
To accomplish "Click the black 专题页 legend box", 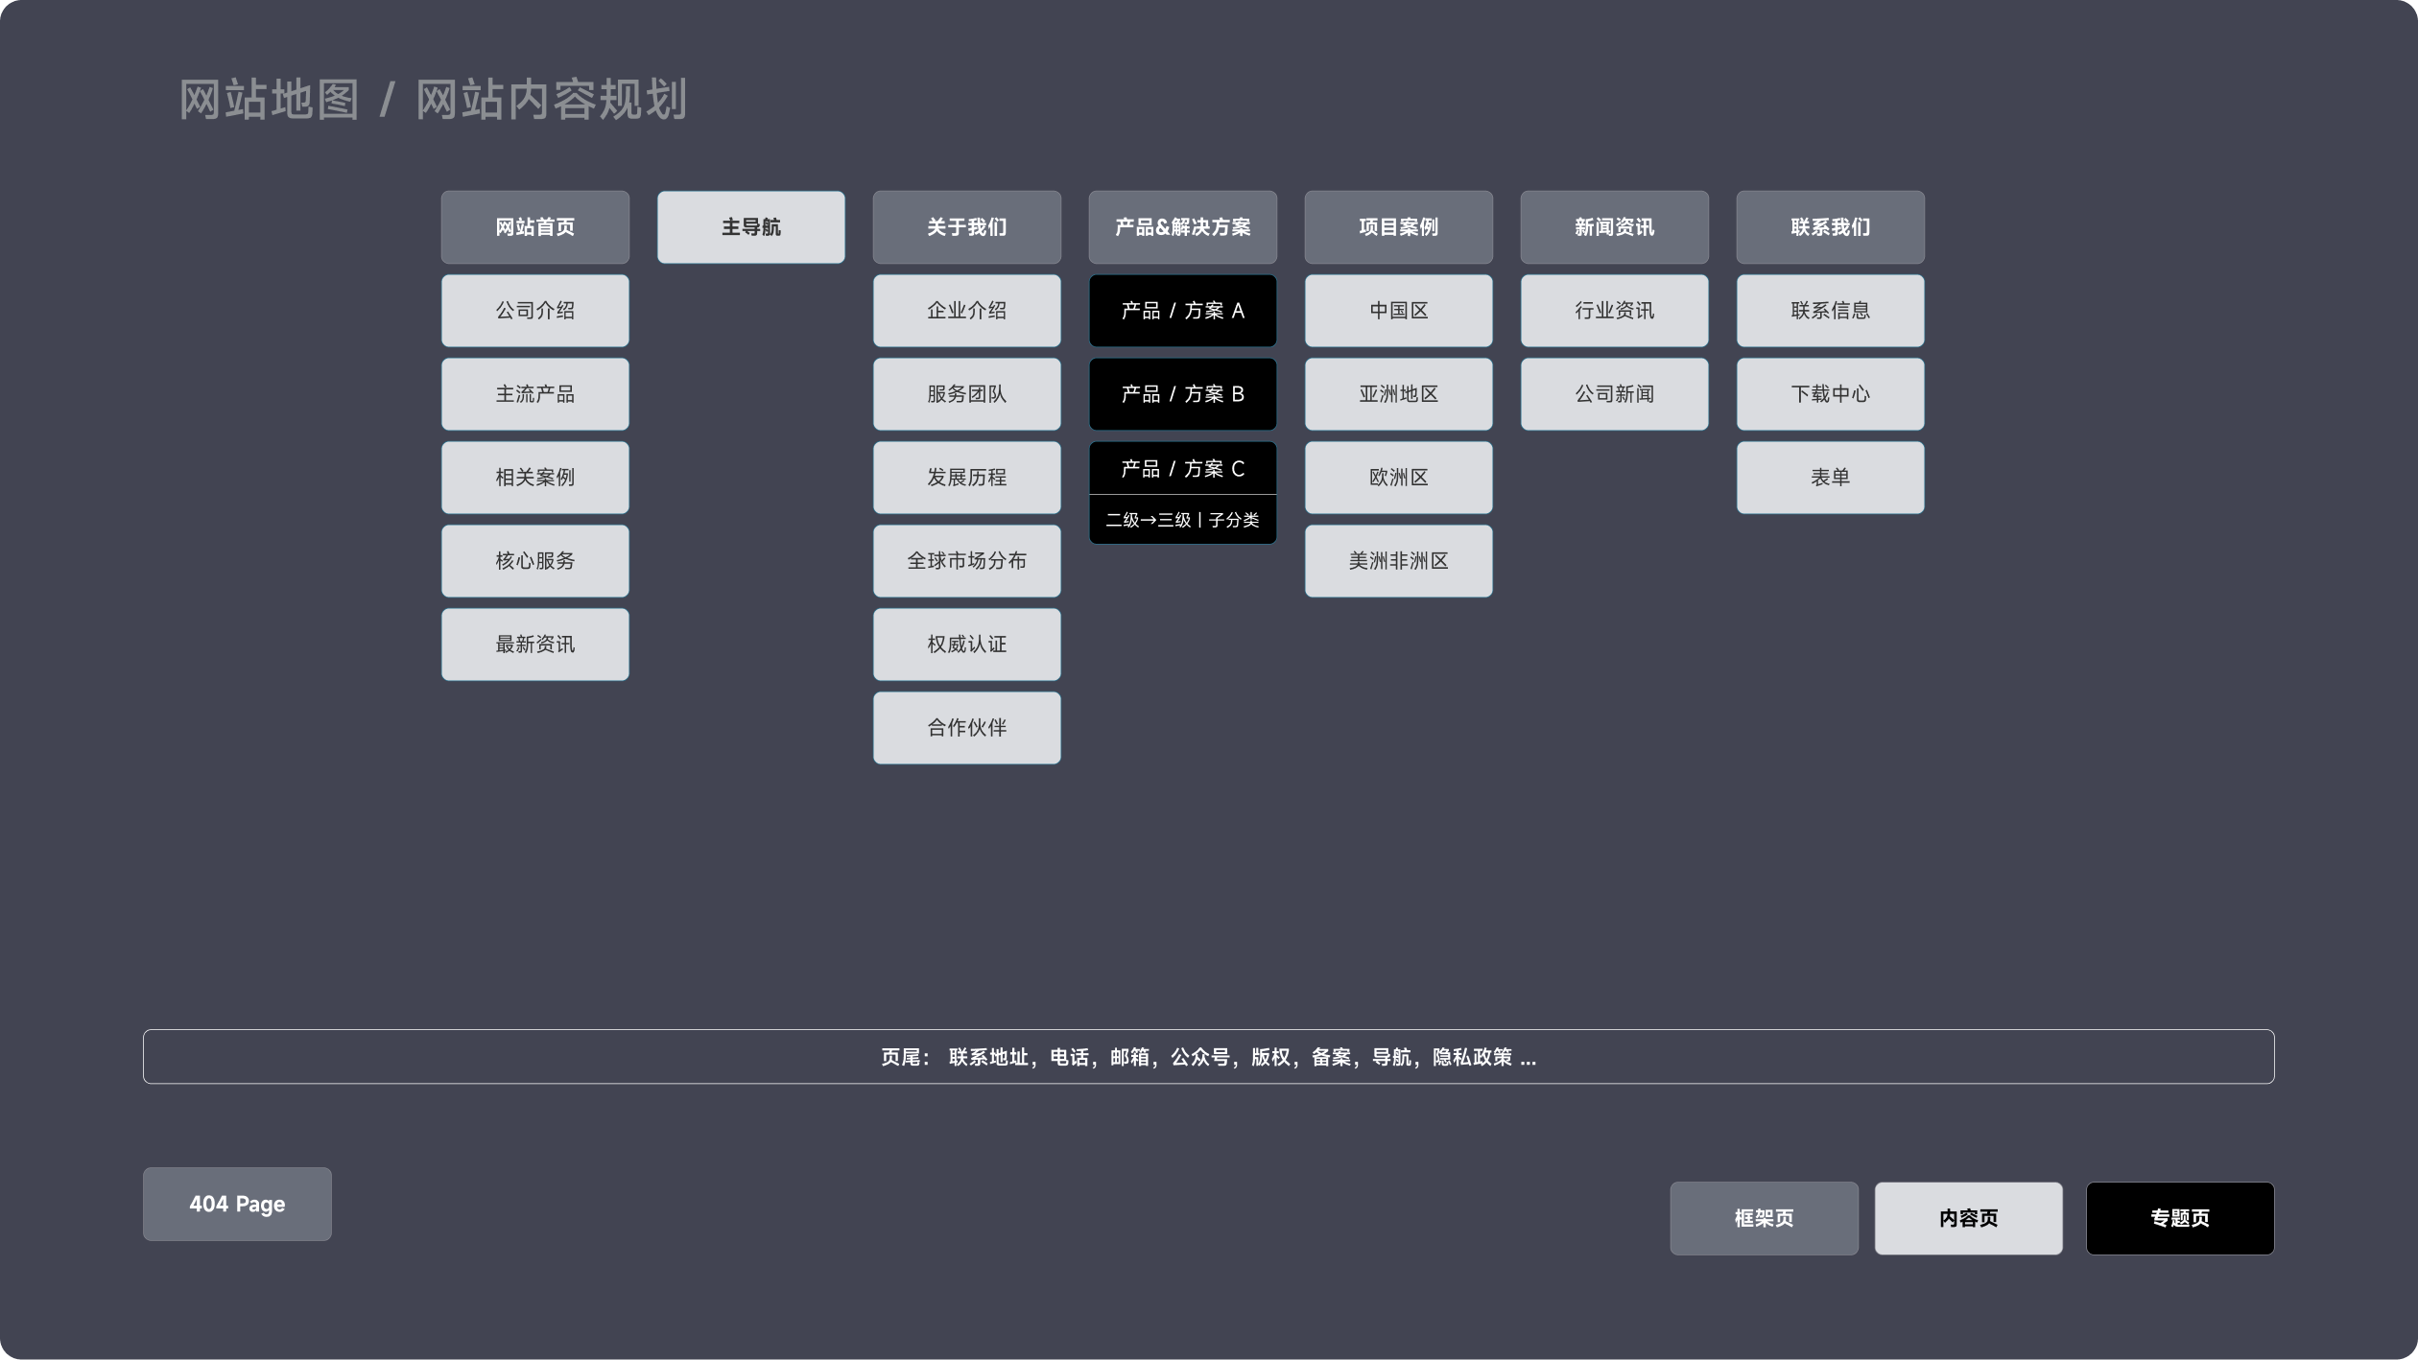I will tap(2179, 1218).
